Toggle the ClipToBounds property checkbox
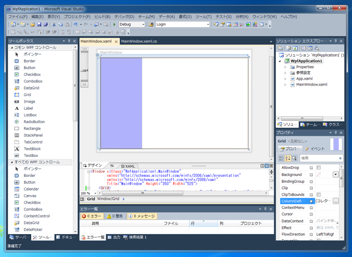 [x=319, y=194]
